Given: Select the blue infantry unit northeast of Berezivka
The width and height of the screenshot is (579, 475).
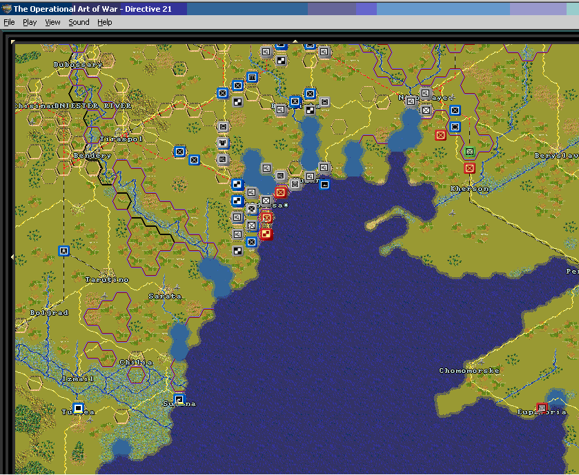Looking at the screenshot, I should coord(310,94).
